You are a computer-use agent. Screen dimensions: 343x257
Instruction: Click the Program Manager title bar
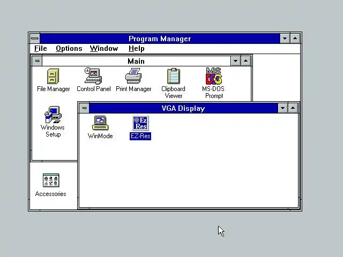pyautogui.click(x=160, y=39)
